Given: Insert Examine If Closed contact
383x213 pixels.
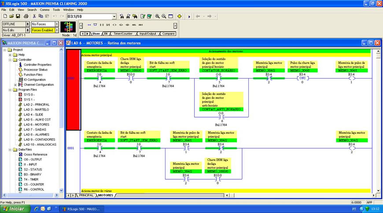Looking at the screenshot, I should click(102, 25).
